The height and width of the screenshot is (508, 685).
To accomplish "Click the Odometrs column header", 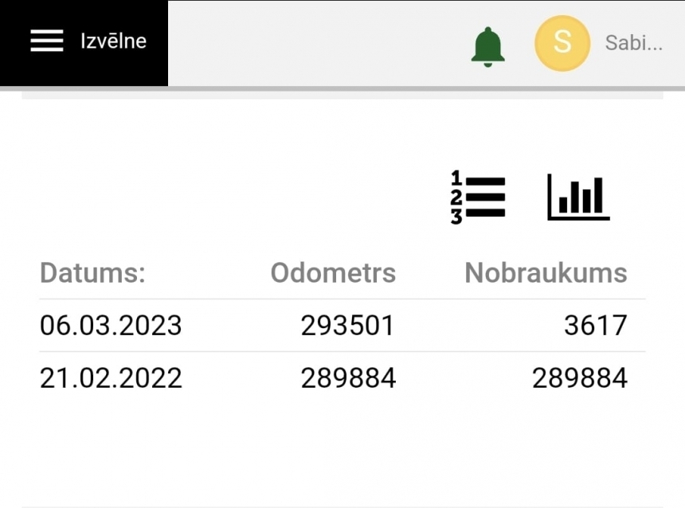I will coord(333,273).
